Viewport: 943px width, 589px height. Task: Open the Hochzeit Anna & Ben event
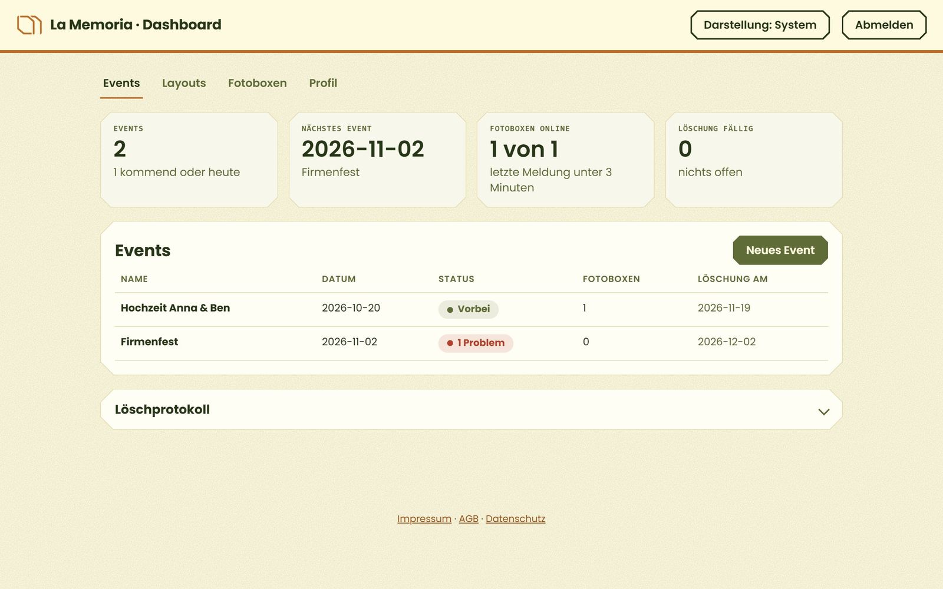(x=176, y=308)
